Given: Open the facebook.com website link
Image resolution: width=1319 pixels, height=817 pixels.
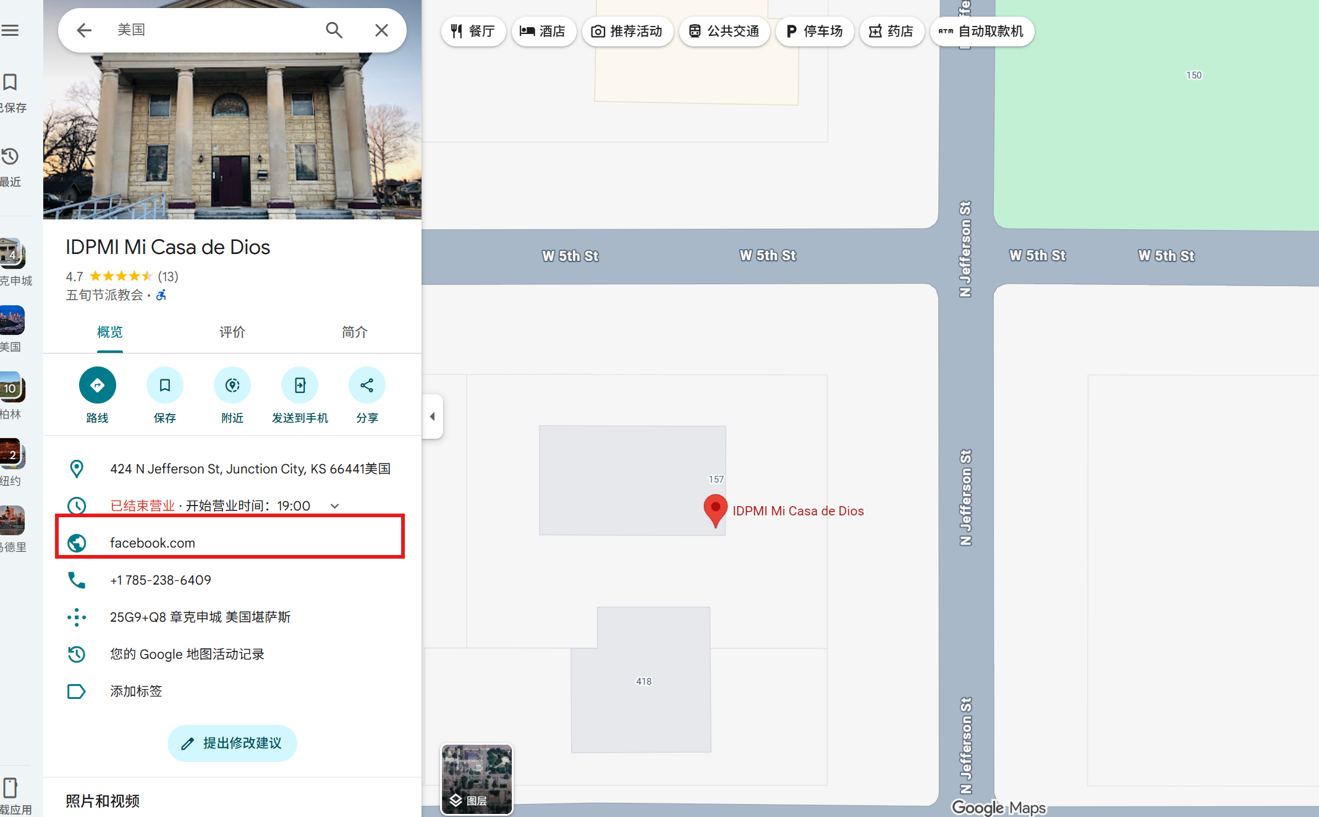Looking at the screenshot, I should (152, 543).
